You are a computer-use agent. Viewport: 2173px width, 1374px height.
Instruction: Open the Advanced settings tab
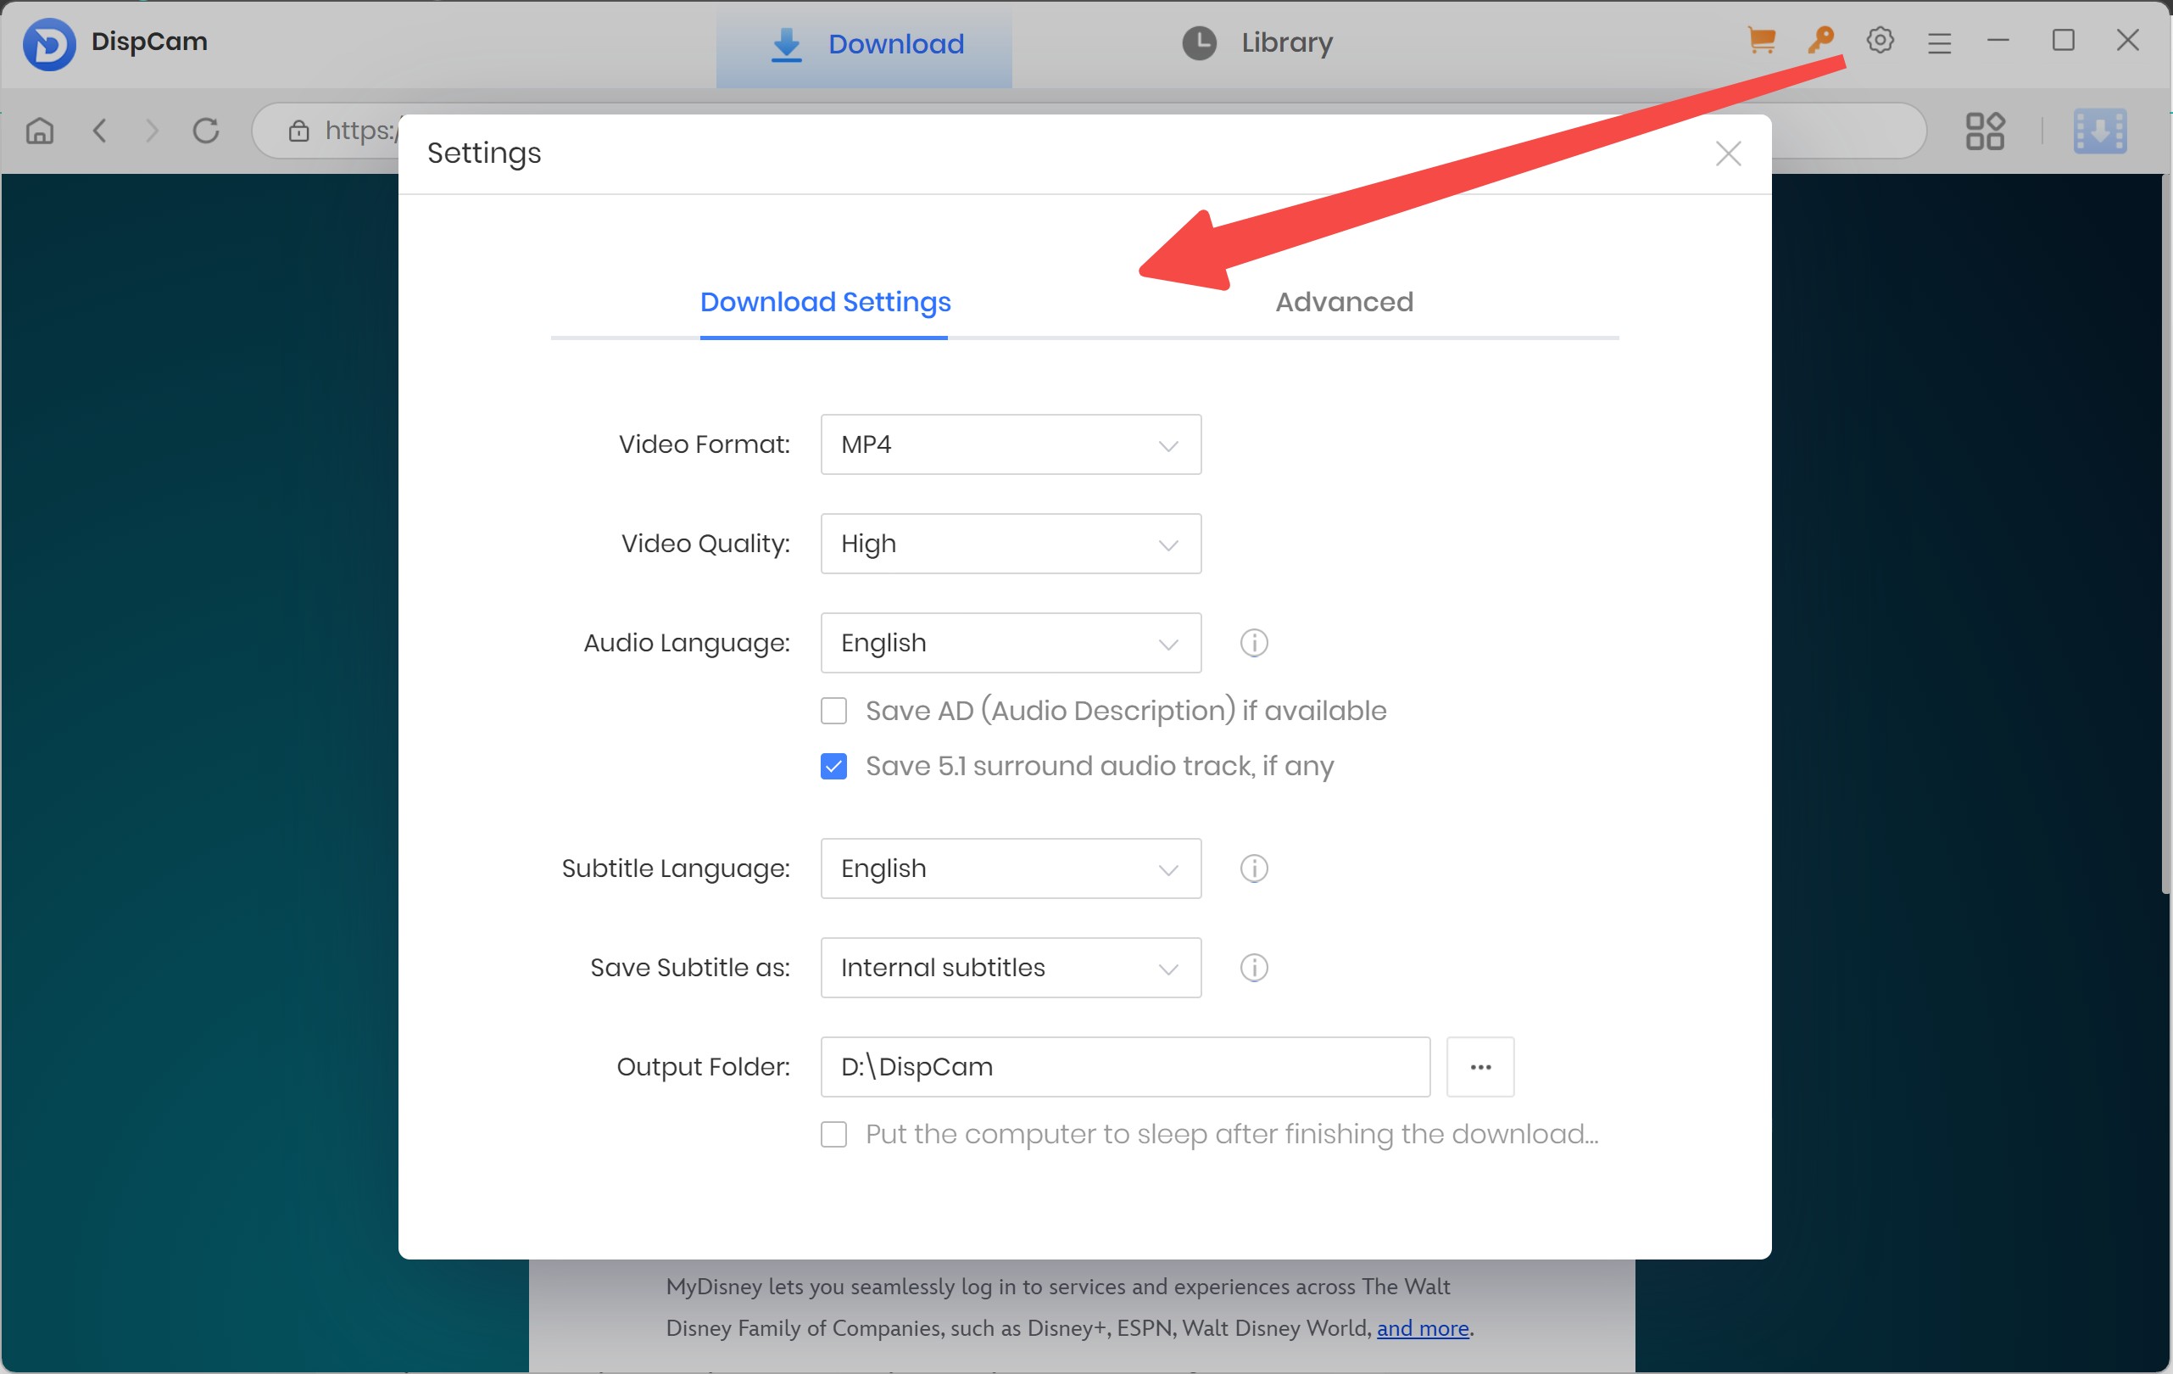[1344, 303]
